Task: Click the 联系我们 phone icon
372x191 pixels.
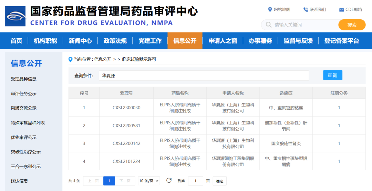Action: point(306,10)
